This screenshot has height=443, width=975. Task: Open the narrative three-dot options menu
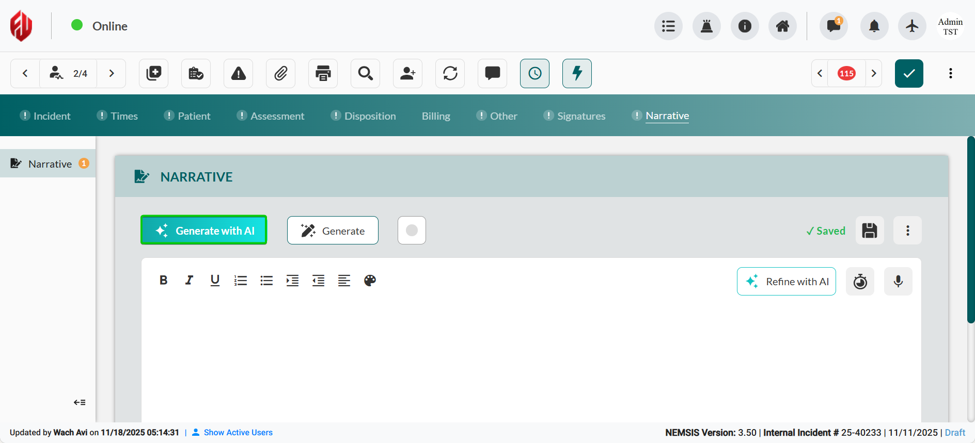point(907,231)
